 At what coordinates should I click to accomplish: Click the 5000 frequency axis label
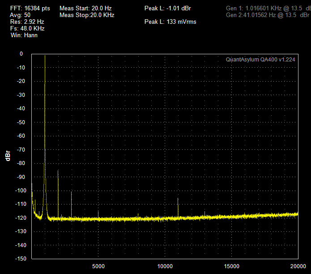[98, 266]
